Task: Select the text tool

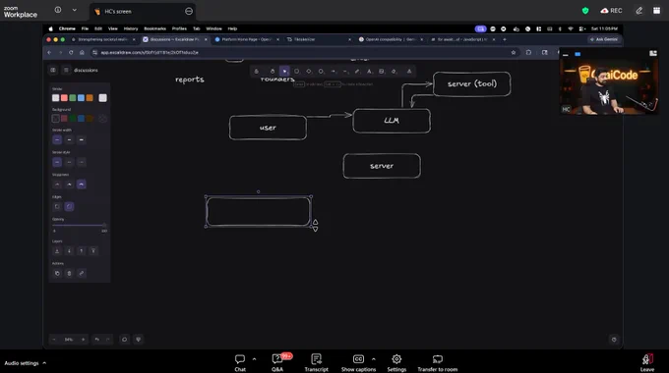Action: click(x=369, y=71)
